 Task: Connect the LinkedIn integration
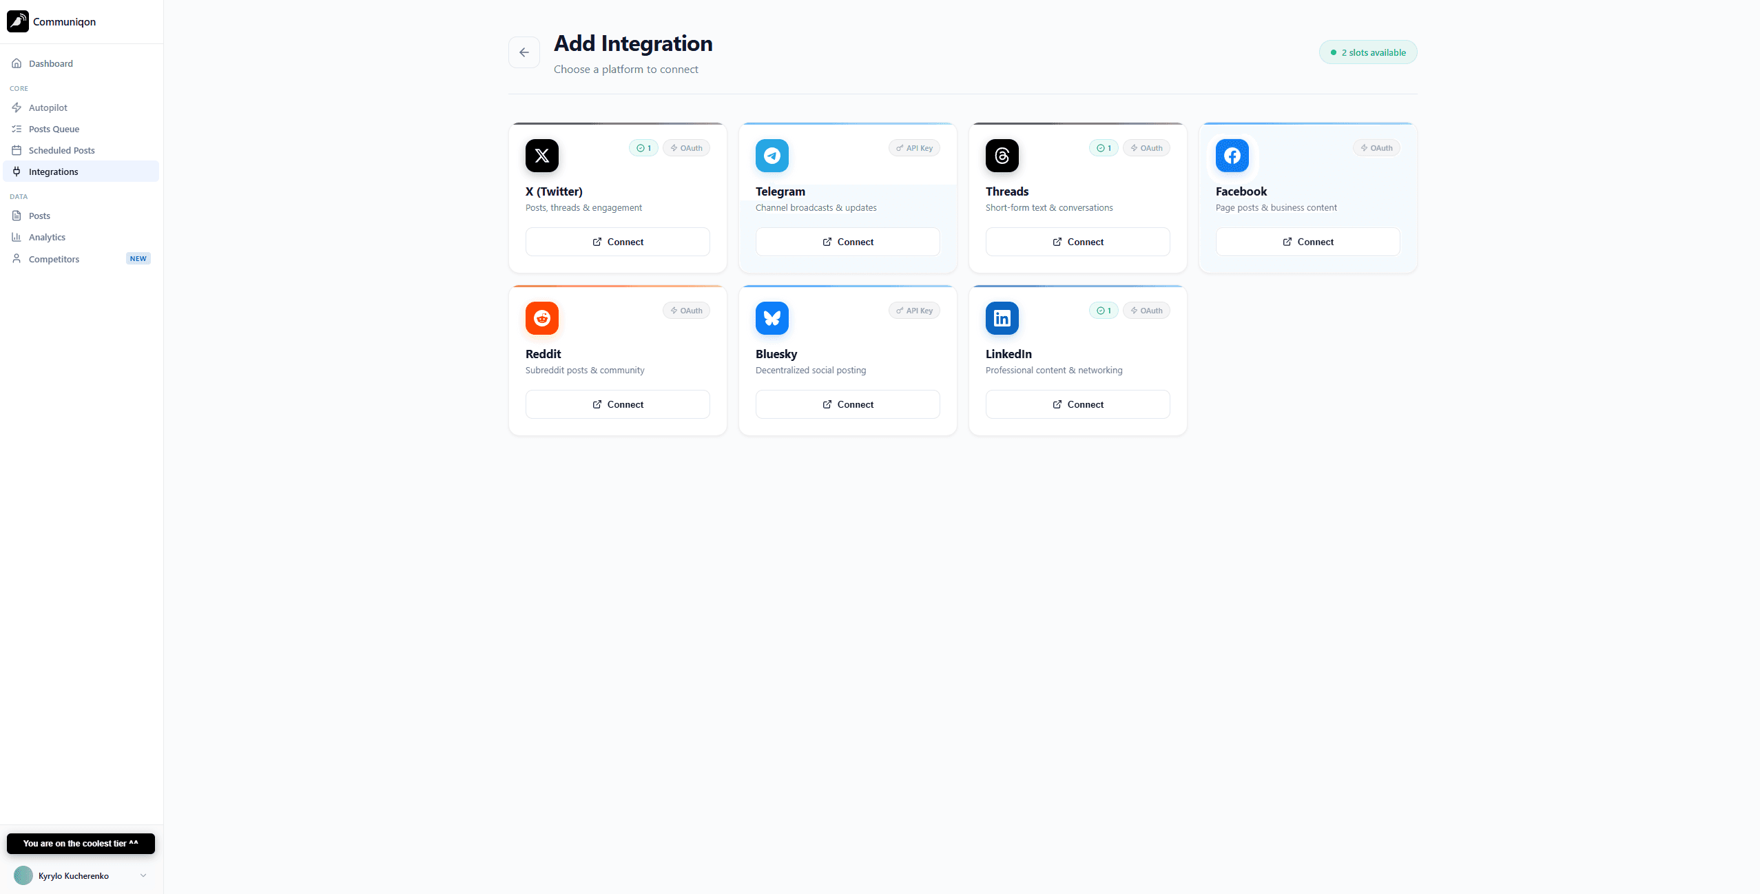coord(1077,404)
